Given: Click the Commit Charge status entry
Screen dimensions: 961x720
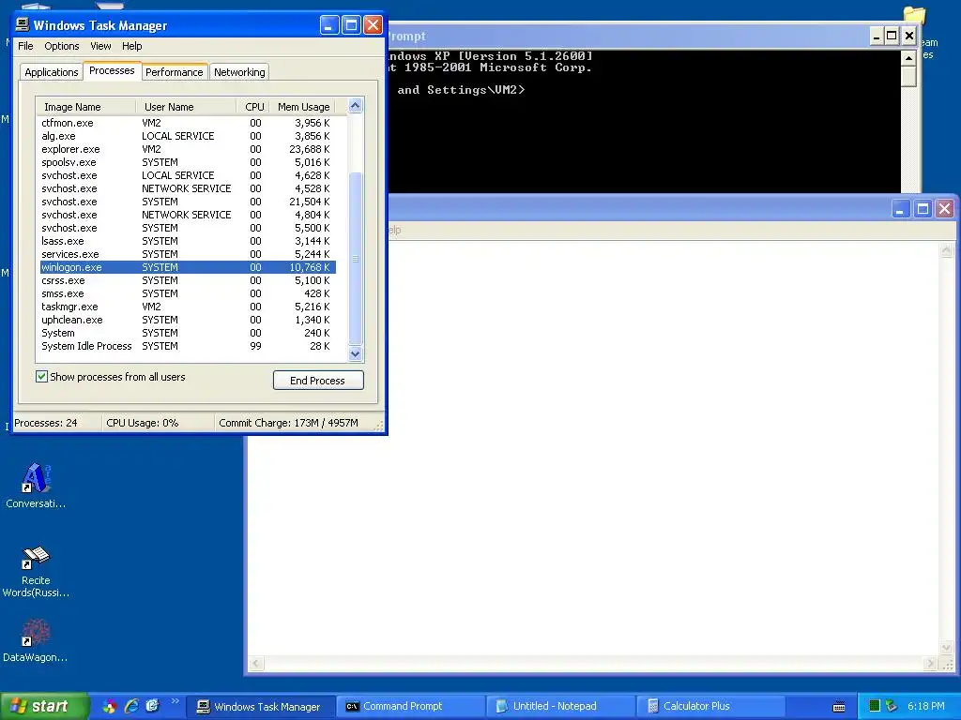Looking at the screenshot, I should coord(288,423).
